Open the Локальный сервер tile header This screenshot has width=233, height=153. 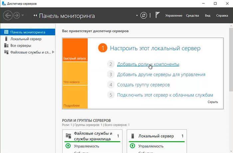point(157,136)
